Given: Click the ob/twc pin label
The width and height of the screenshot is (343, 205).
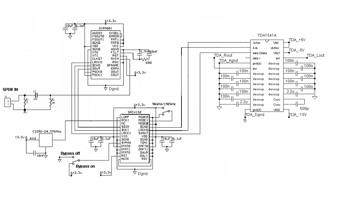Looking at the screenshot, I should click(x=275, y=48).
